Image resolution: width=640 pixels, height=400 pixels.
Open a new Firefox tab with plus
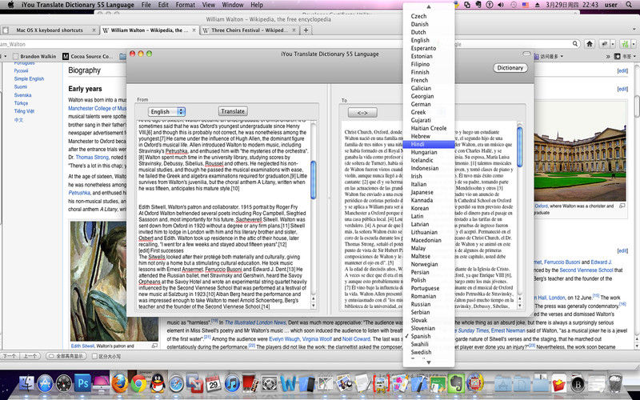306,30
